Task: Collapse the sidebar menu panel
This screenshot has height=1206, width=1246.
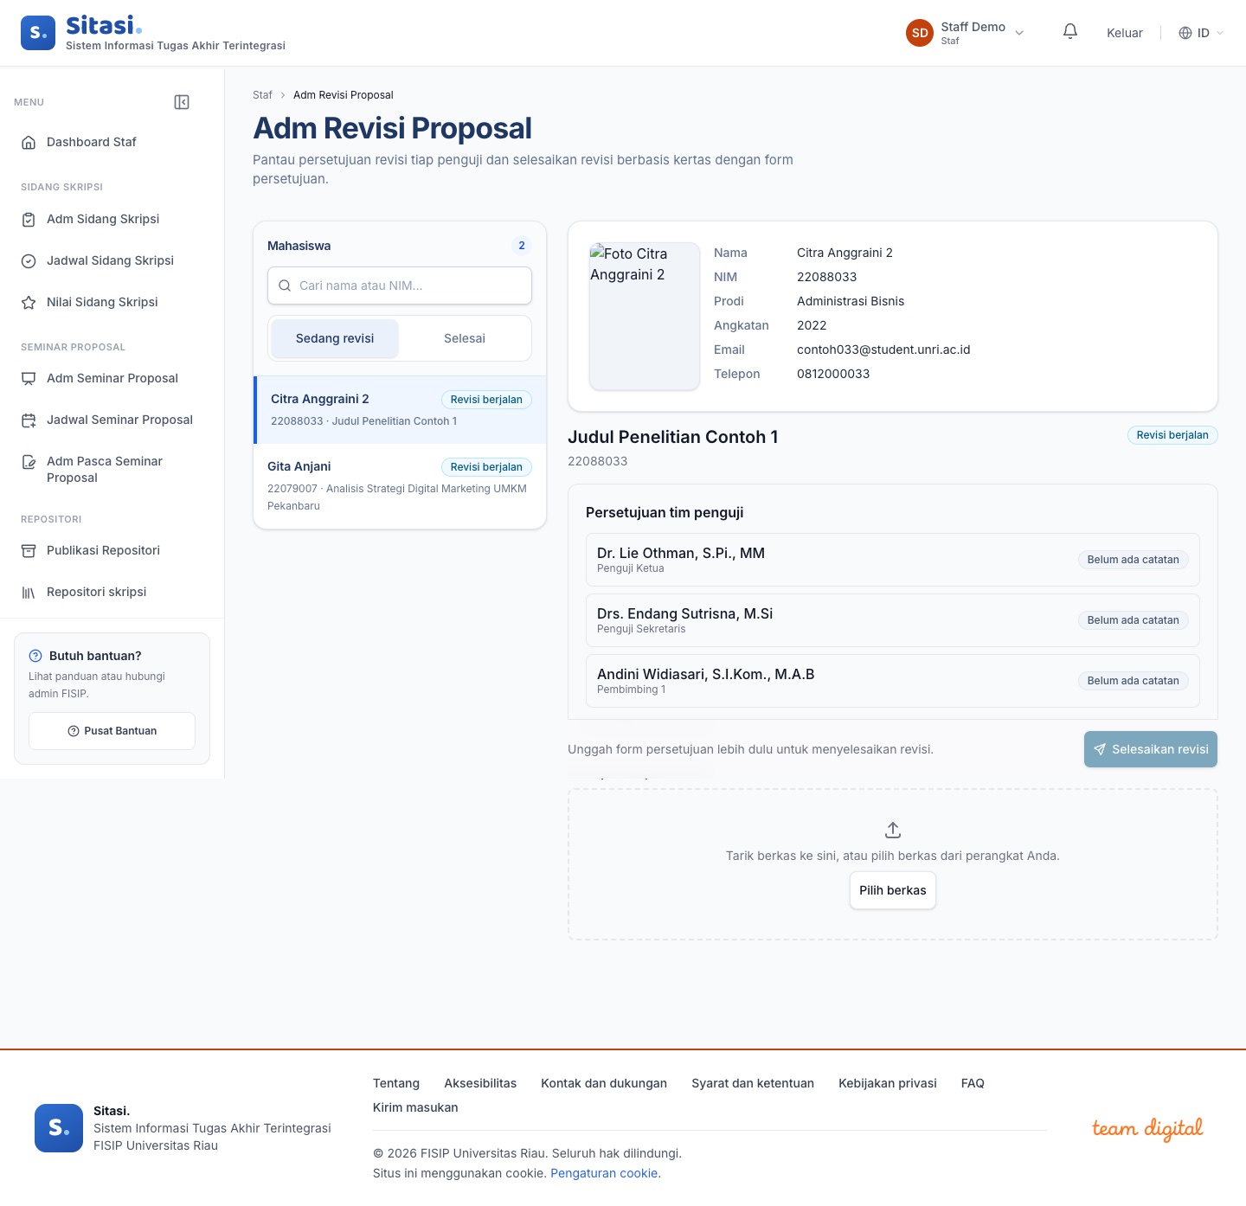Action: (x=182, y=102)
